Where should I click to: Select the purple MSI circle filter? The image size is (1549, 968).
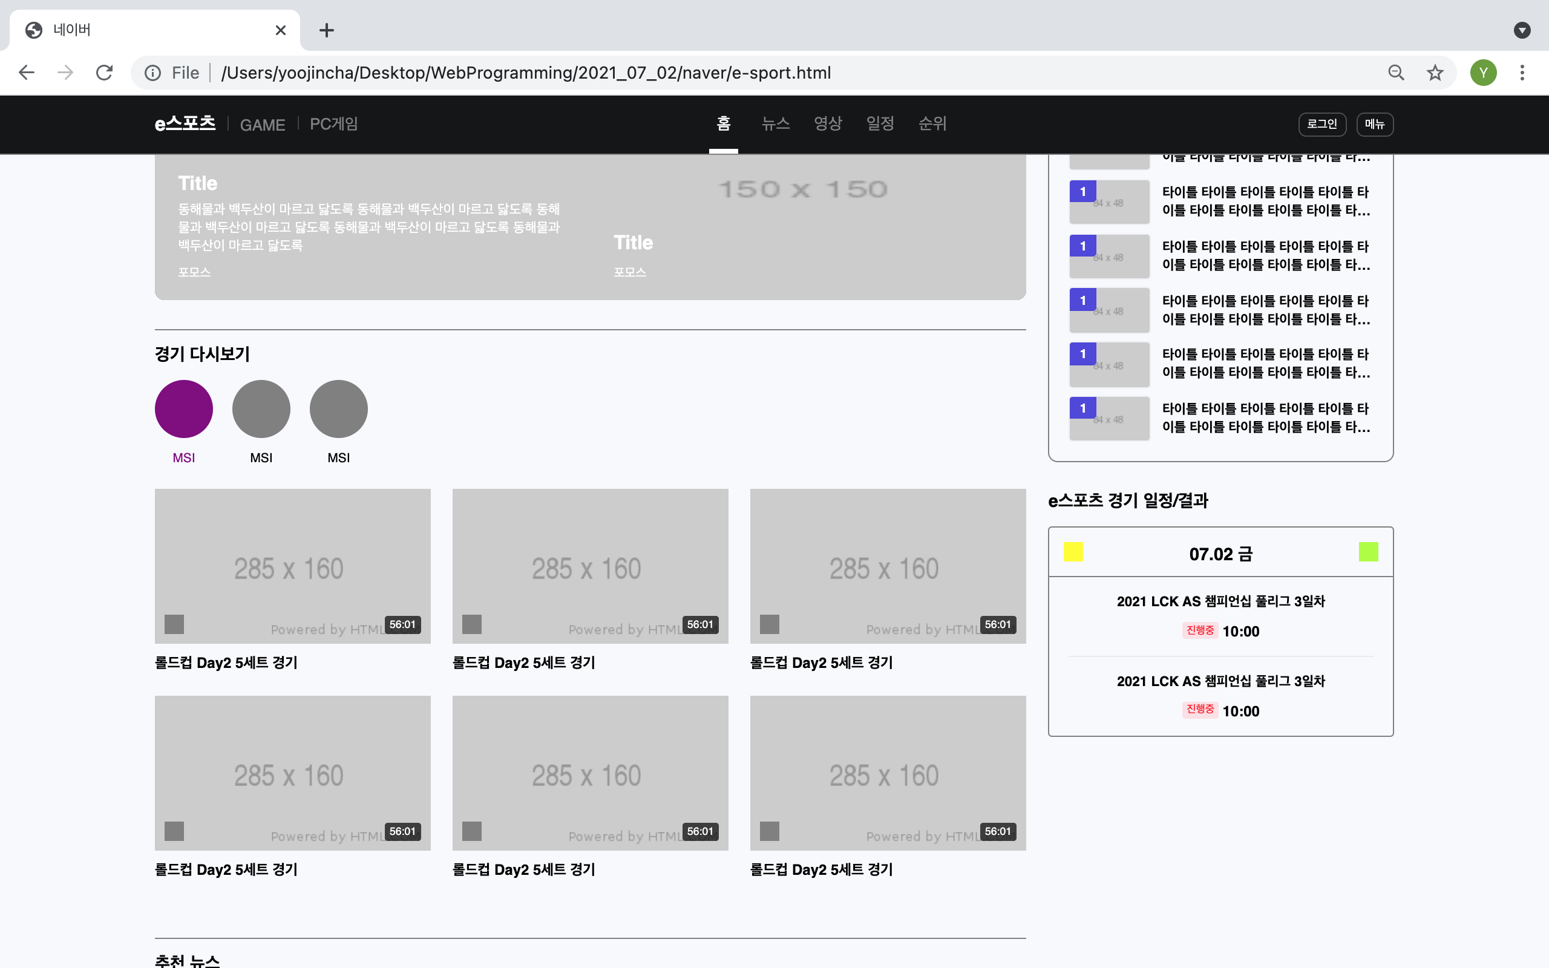[x=184, y=409]
